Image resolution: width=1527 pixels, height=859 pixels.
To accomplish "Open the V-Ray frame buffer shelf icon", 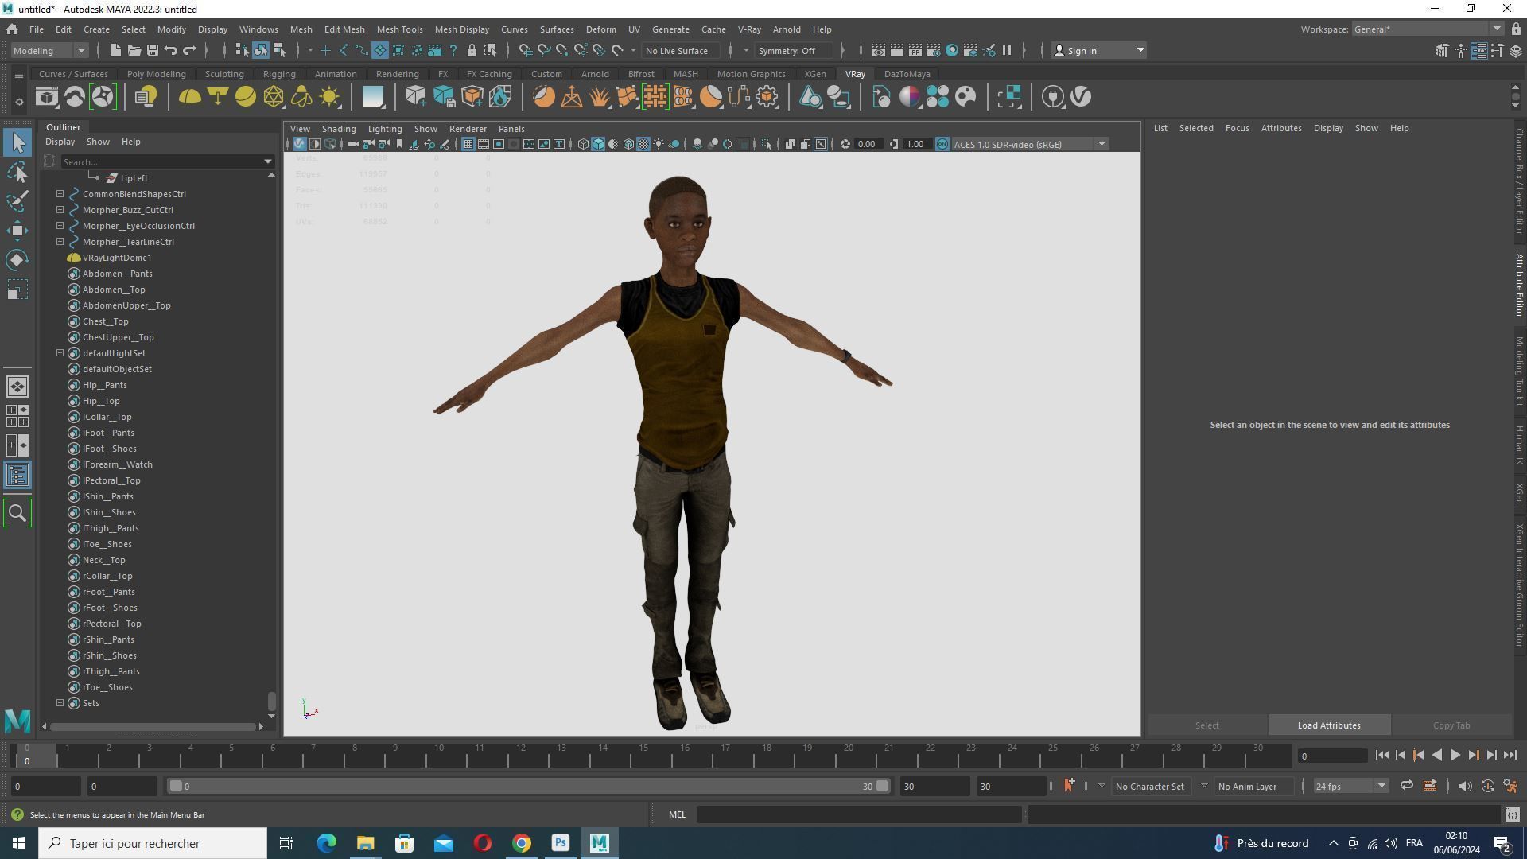I will click(46, 97).
